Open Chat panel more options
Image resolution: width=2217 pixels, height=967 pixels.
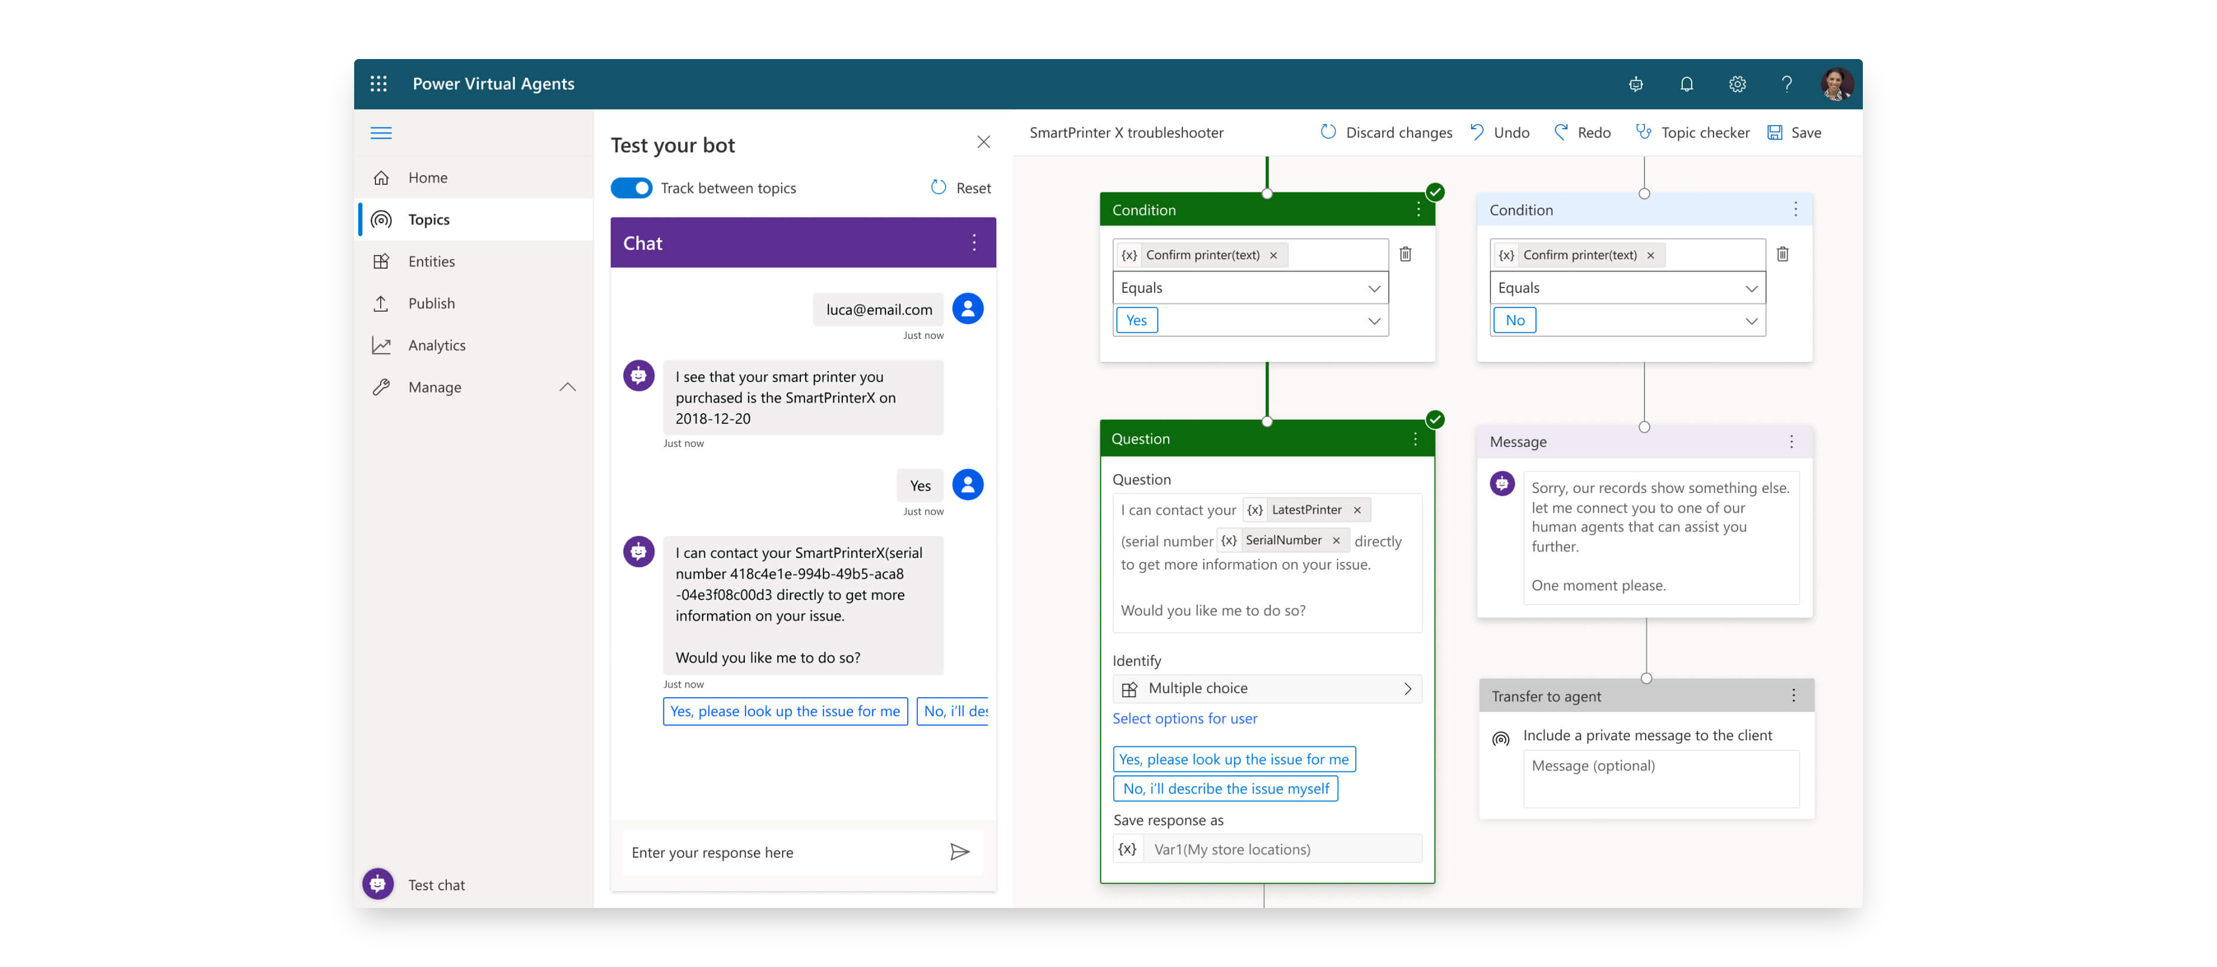click(x=973, y=243)
